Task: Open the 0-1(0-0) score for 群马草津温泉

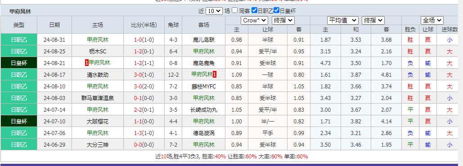Action: [x=144, y=98]
